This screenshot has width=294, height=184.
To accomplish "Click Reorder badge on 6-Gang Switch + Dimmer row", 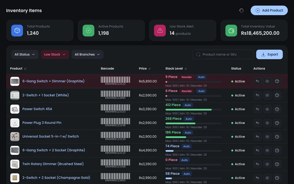I will (x=187, y=77).
